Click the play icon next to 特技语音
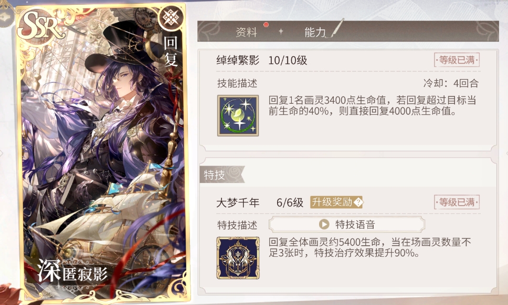508x305 pixels. click(324, 224)
